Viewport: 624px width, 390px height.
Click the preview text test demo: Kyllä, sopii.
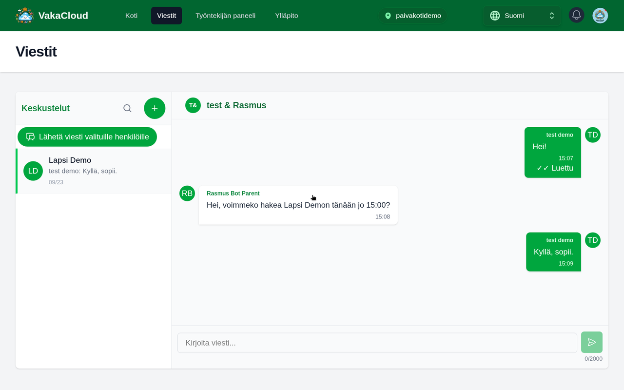point(83,171)
